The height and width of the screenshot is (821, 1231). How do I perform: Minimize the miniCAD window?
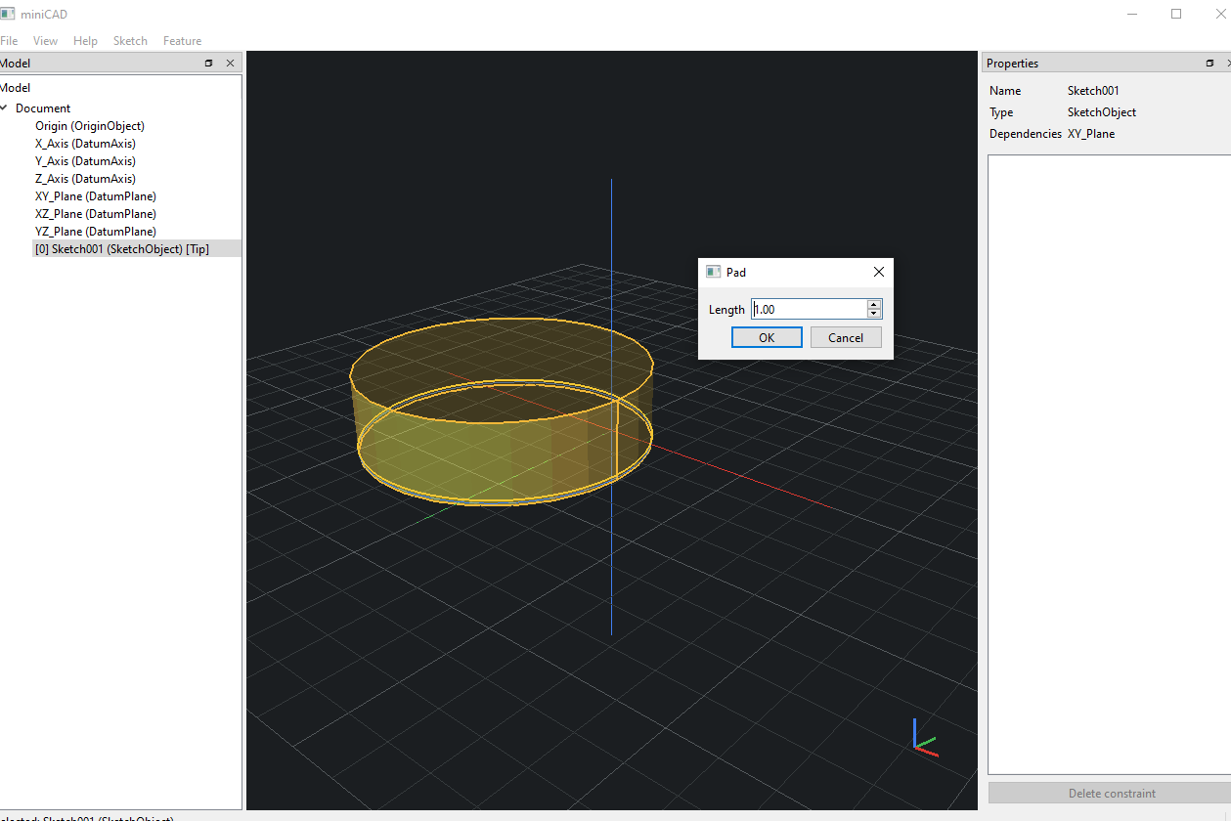click(1132, 14)
